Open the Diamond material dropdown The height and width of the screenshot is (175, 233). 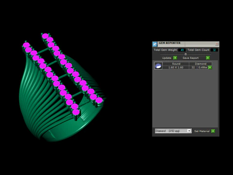[x=173, y=131]
